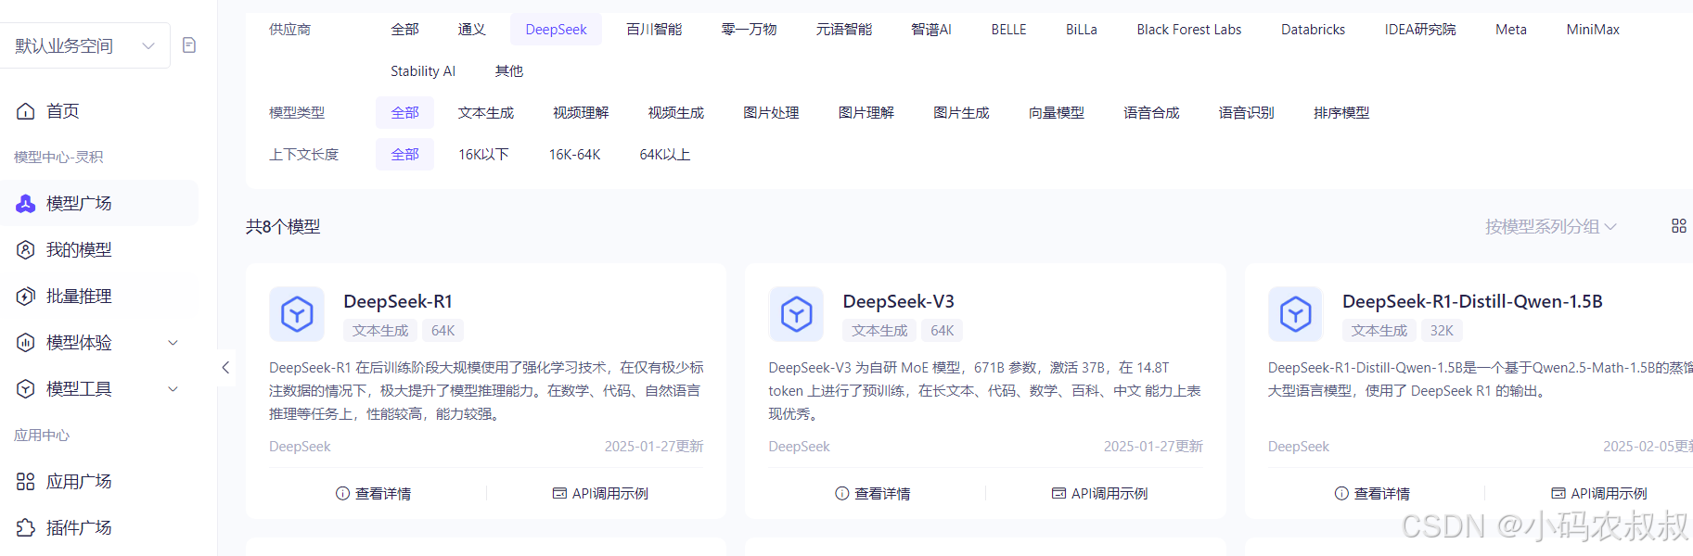
Task: Filter model type by 排序模型
Action: pyautogui.click(x=1341, y=113)
